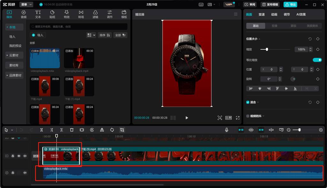Click the 缩放 scale slider handle

267,49
